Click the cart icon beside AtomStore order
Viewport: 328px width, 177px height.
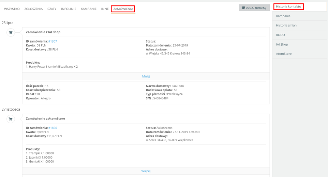coord(11,119)
